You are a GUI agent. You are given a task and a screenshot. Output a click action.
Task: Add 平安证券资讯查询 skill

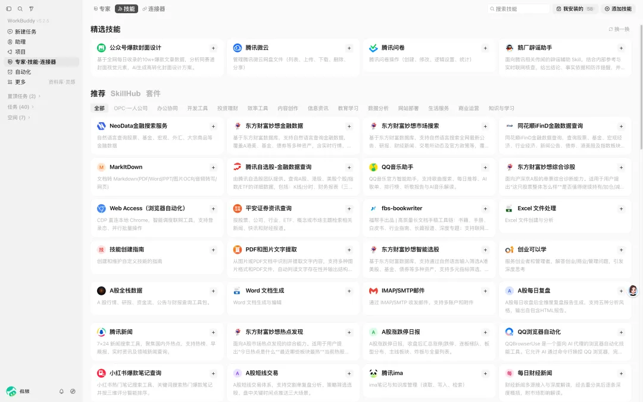tap(349, 209)
